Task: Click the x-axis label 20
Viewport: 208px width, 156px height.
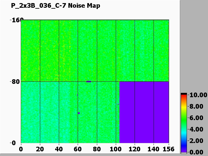Action: [x=40, y=149]
